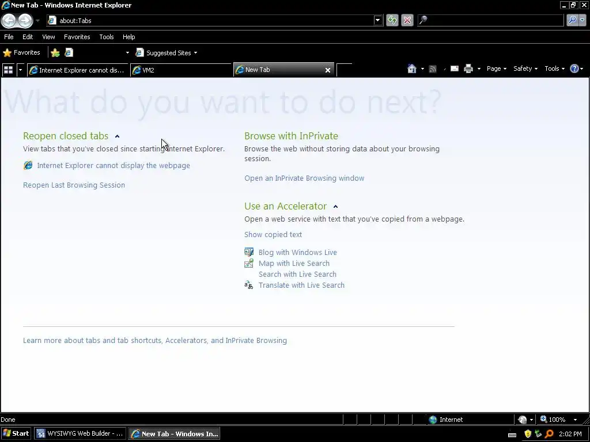590x442 pixels.
Task: Click the Forward navigation arrow button
Action: [x=25, y=20]
